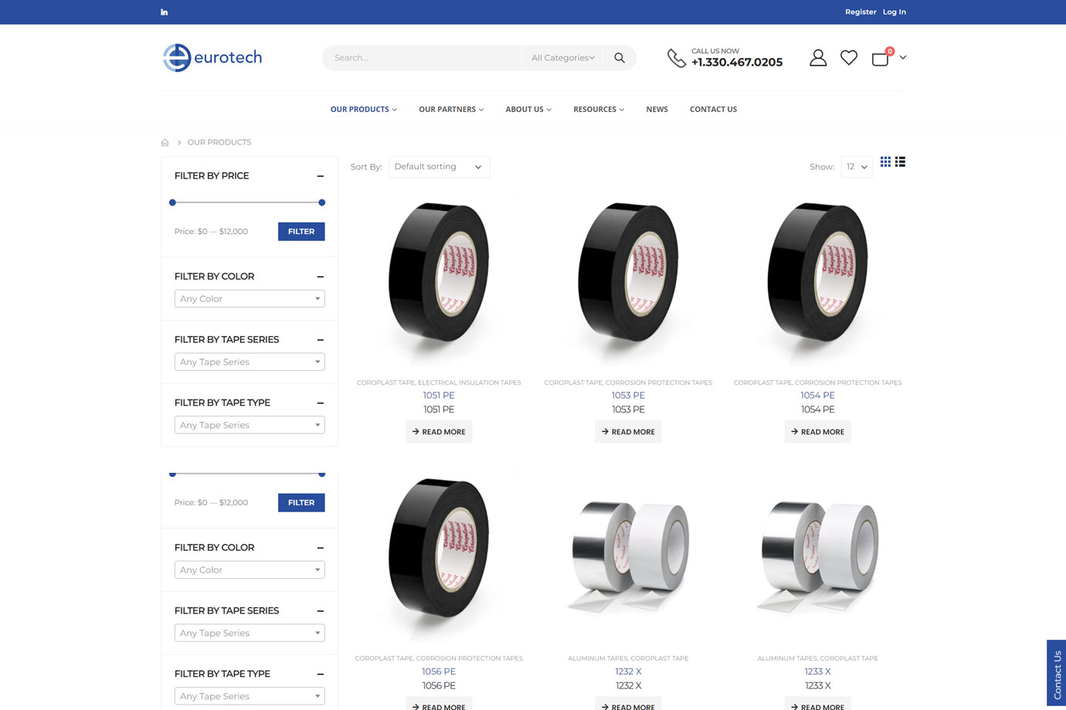Collapse upper Filter by Color section
This screenshot has width=1066, height=710.
click(x=320, y=277)
